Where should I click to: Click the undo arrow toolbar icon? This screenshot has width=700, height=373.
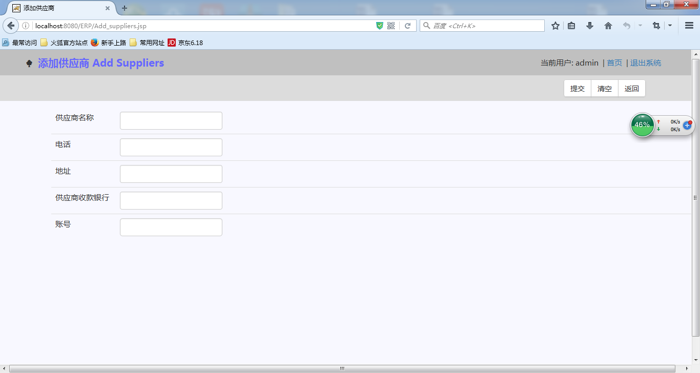tap(627, 26)
